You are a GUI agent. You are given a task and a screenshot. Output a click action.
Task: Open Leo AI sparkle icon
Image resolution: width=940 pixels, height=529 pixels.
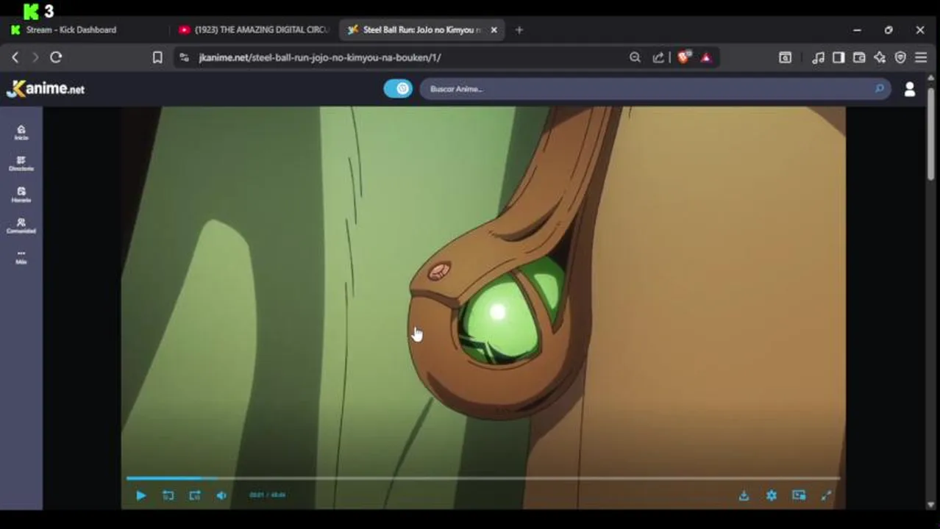pyautogui.click(x=880, y=57)
